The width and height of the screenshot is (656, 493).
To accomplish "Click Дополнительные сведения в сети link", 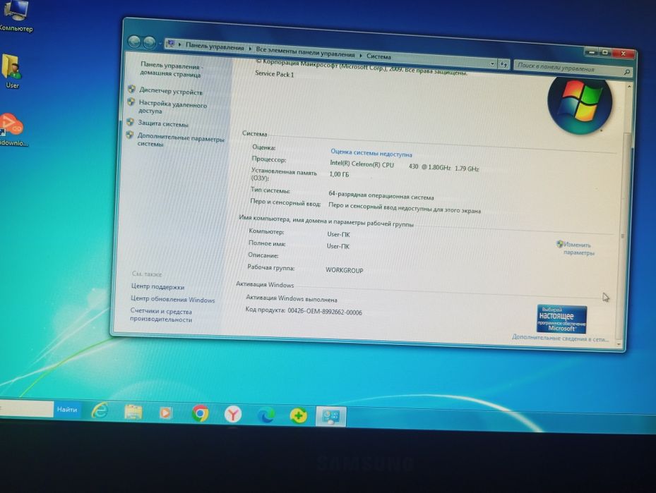I will click(x=560, y=338).
